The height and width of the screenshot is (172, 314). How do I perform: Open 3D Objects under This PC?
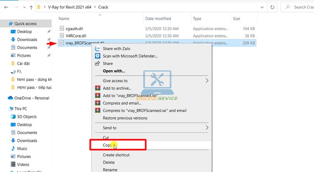click(27, 117)
